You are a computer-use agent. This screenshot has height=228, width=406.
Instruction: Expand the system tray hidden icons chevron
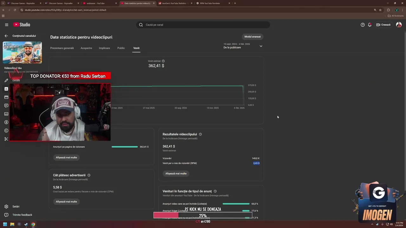click(x=372, y=225)
